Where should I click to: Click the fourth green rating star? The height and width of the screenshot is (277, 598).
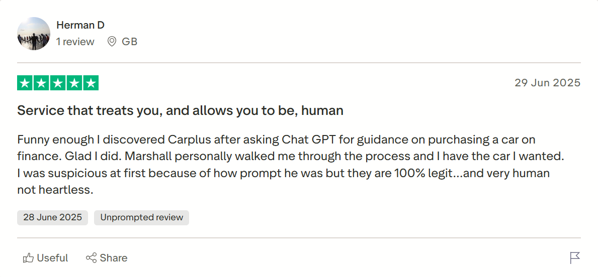74,83
